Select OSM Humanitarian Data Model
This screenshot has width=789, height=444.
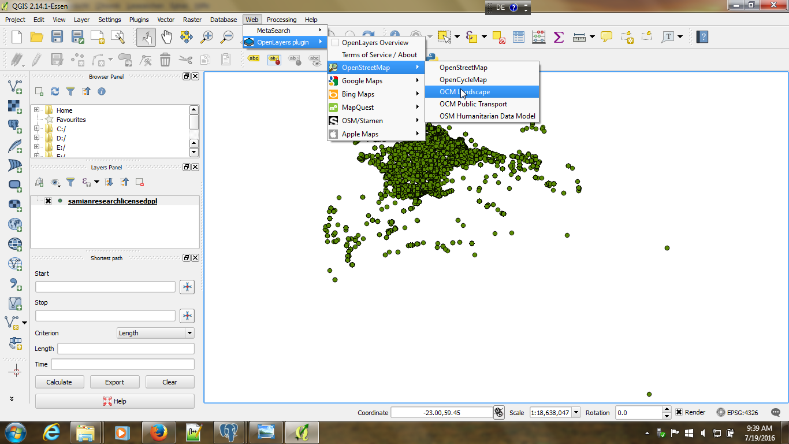pos(482,116)
